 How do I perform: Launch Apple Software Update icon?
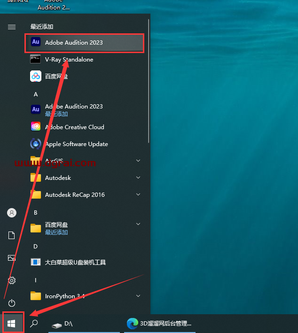click(36, 144)
